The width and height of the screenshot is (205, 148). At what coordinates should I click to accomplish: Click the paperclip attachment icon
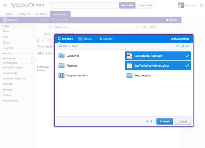pyautogui.click(x=38, y=41)
